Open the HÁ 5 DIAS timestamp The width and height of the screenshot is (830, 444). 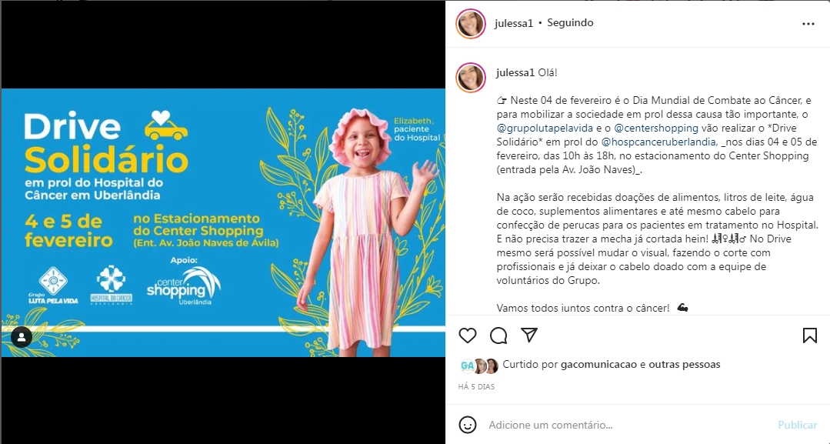tap(476, 387)
